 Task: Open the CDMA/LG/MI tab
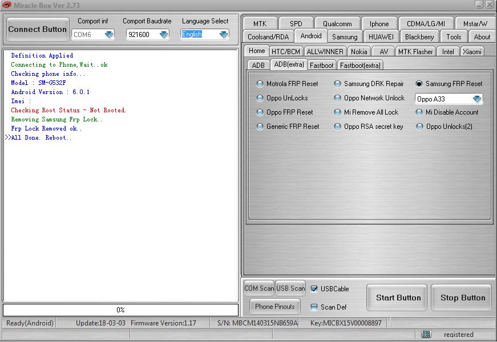426,24
